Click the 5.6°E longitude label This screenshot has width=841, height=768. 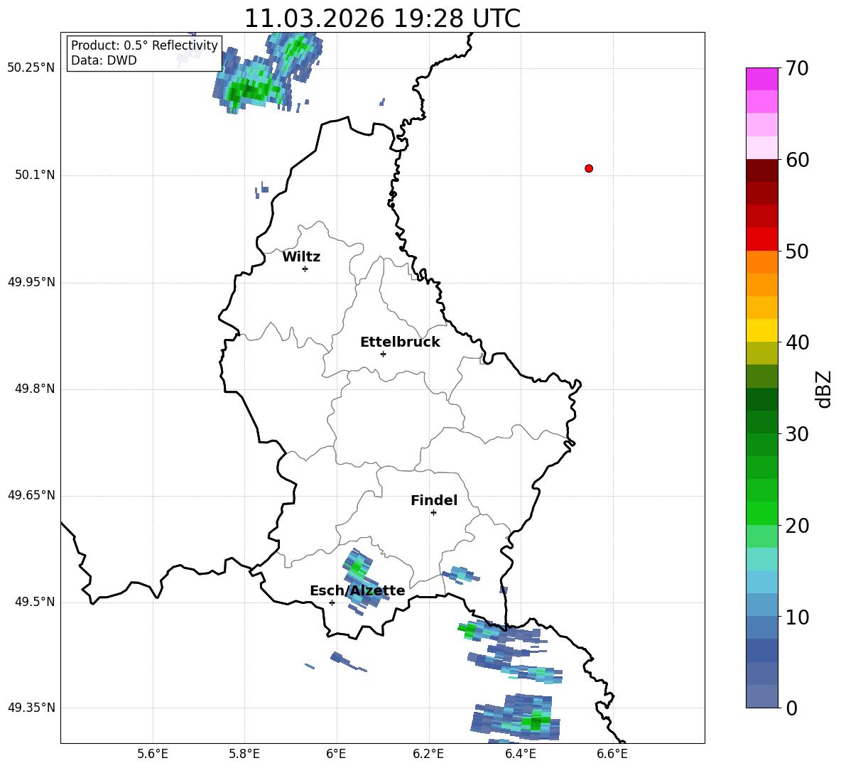[x=153, y=754]
